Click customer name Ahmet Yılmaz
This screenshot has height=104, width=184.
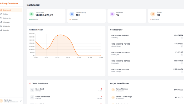[116, 46]
